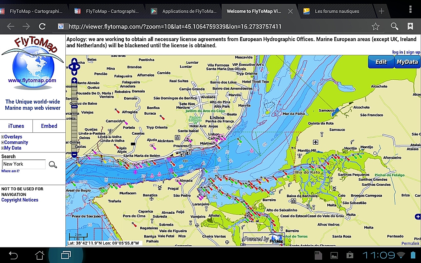Image resolution: width=421 pixels, height=263 pixels.
Task: Click the log in link
Action: (x=397, y=52)
